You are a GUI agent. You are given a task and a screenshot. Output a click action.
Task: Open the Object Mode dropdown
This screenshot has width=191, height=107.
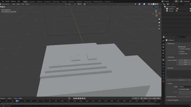coord(5,4)
